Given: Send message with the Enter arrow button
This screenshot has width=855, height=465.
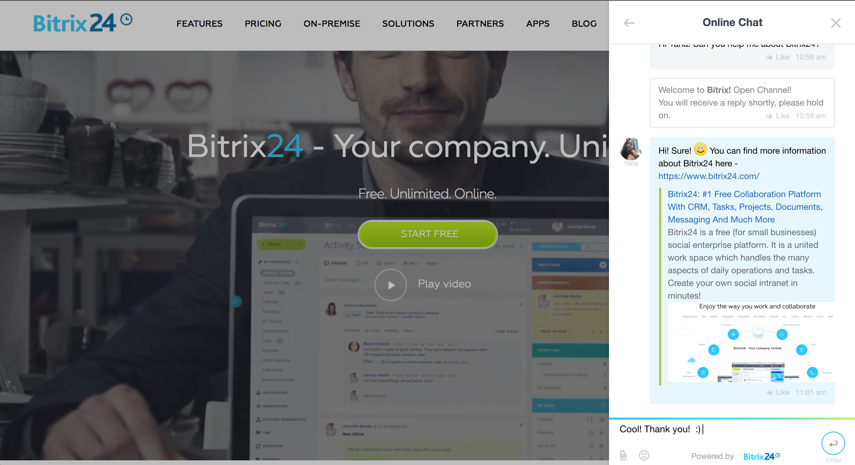Looking at the screenshot, I should [833, 443].
